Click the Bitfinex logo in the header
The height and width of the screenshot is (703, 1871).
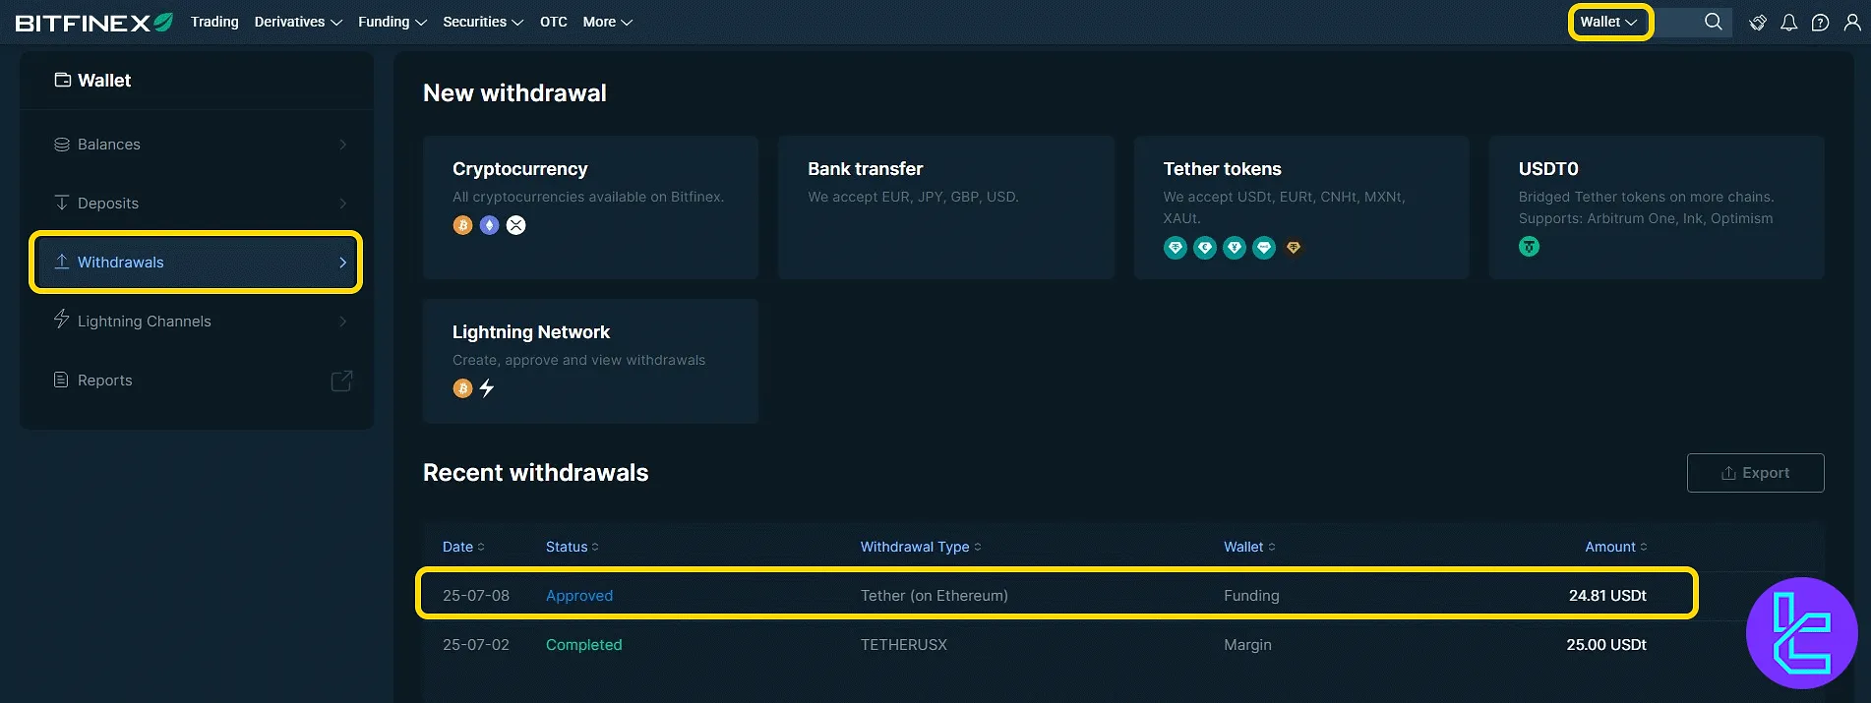pyautogui.click(x=94, y=22)
